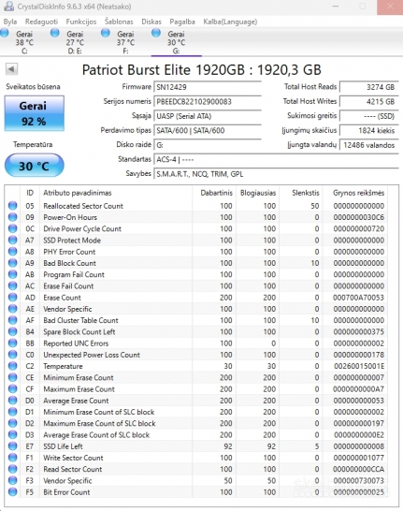Click the Slenkstis column header
The image size is (403, 511).
click(x=301, y=193)
